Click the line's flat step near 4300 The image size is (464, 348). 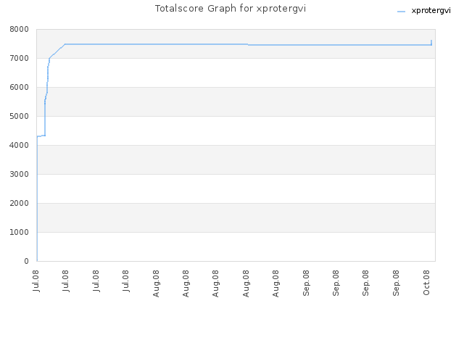(41, 136)
